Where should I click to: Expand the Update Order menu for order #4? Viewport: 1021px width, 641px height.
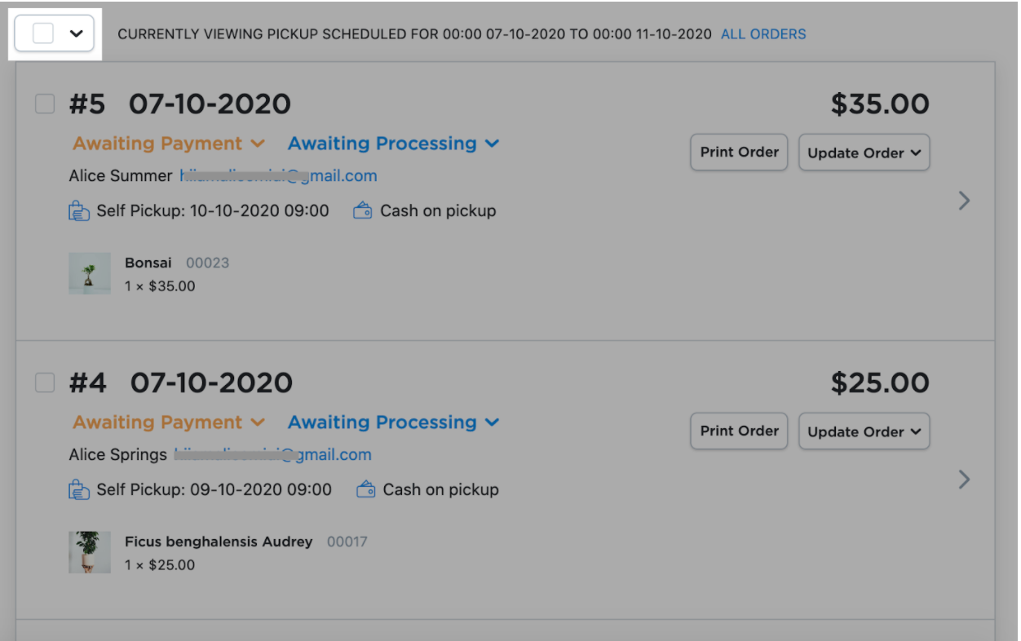click(x=864, y=431)
